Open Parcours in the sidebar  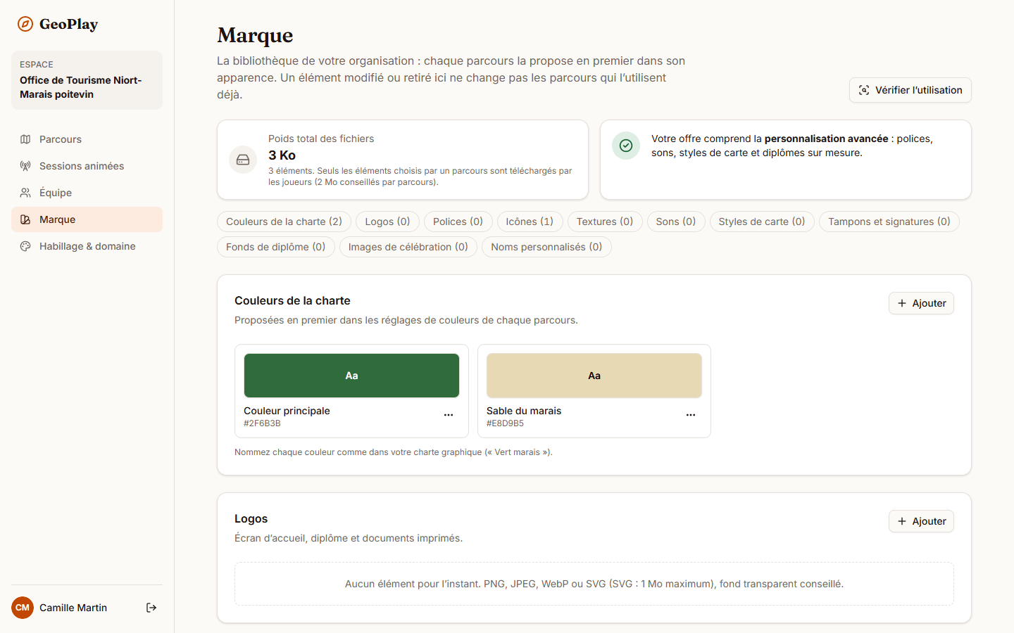coord(87,139)
